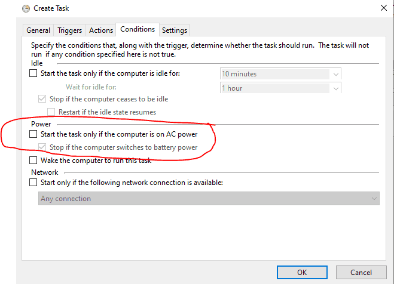Switch to the General tab

38,30
